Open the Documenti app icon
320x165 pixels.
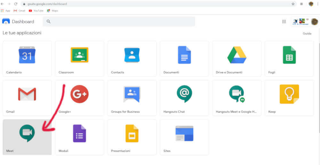click(184, 55)
